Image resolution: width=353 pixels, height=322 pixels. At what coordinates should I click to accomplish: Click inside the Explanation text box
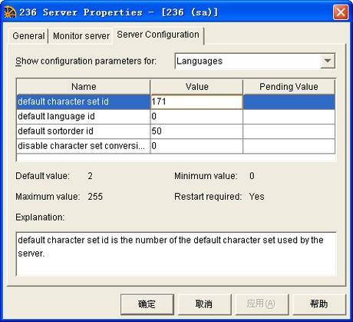coord(176,254)
